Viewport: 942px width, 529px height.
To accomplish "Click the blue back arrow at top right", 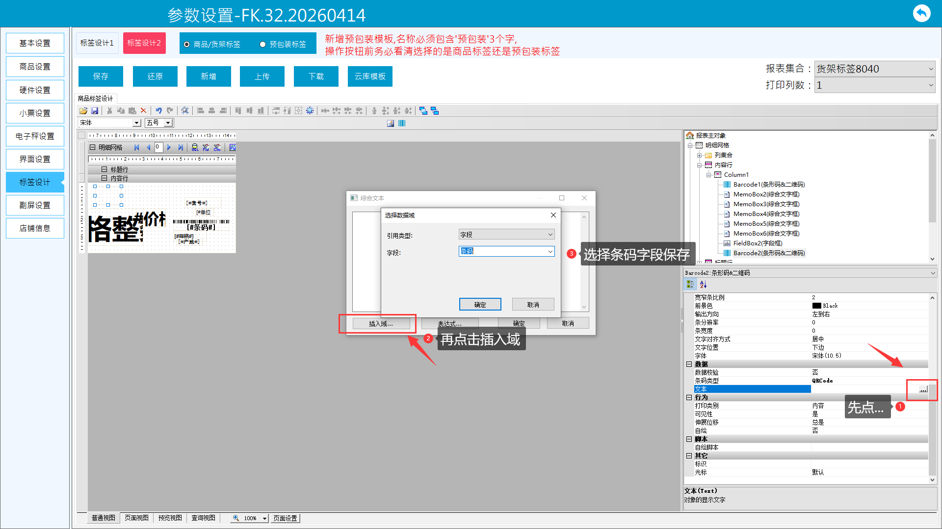I will pos(921,13).
